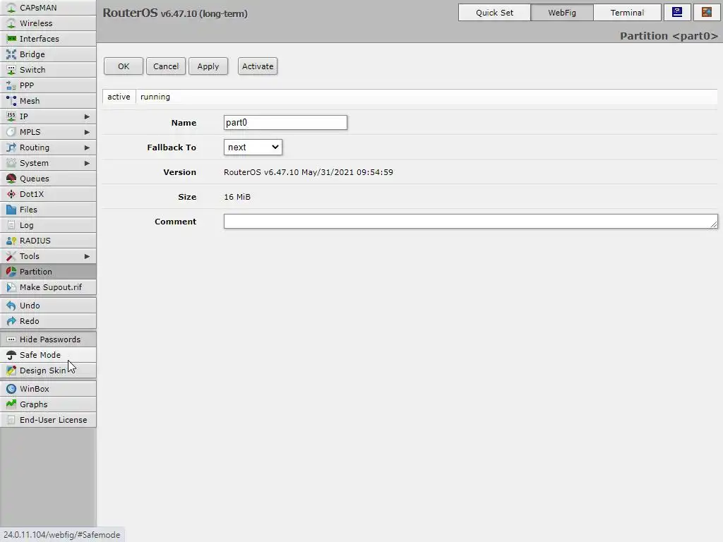Open Dot1X via its icon

(11, 194)
